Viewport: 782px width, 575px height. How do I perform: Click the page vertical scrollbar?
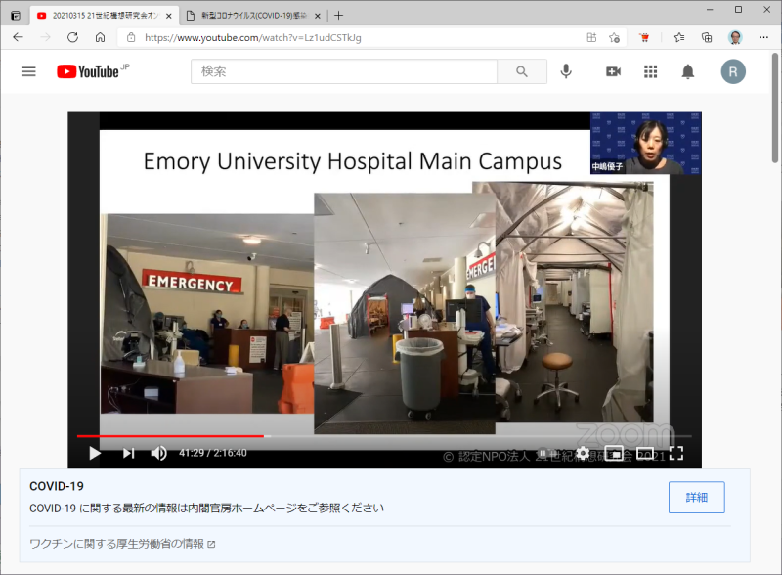pos(774,108)
